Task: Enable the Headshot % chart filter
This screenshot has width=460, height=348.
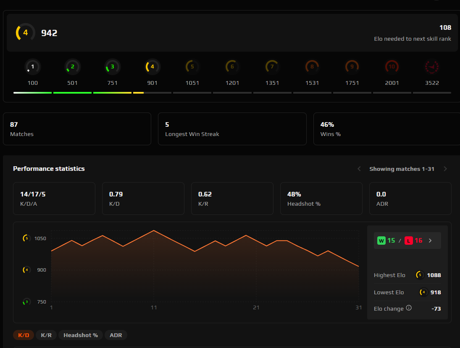Action: point(80,335)
